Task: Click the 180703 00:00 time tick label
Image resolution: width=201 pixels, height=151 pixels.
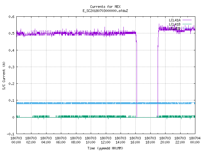Action: [x=16, y=140]
